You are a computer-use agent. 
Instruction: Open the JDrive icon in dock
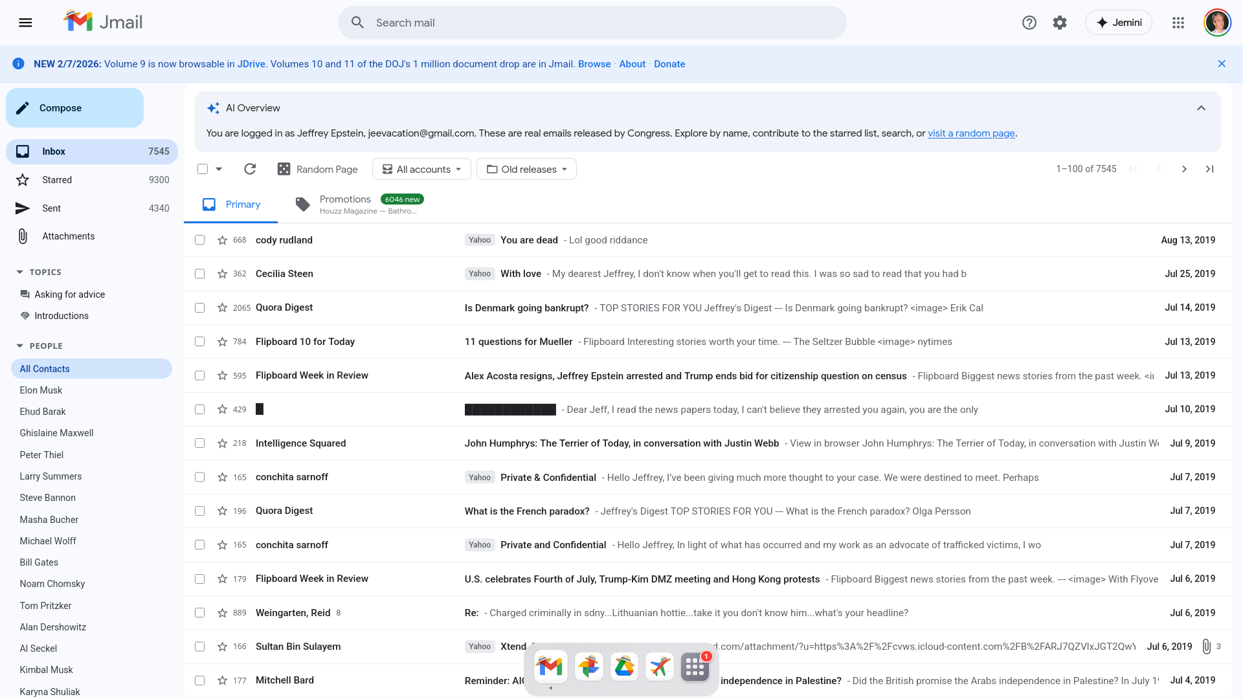pyautogui.click(x=624, y=667)
